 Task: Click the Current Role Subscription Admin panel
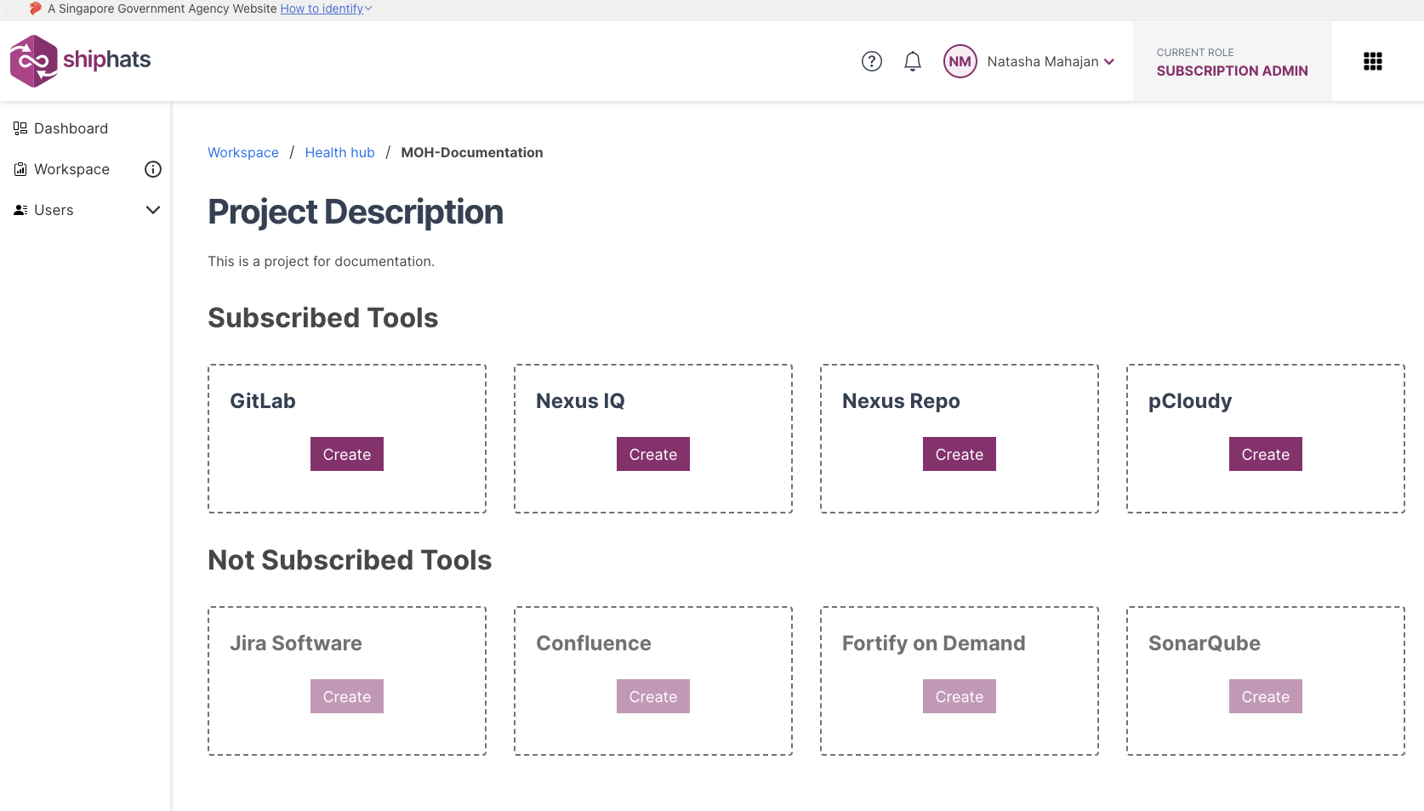pos(1232,62)
